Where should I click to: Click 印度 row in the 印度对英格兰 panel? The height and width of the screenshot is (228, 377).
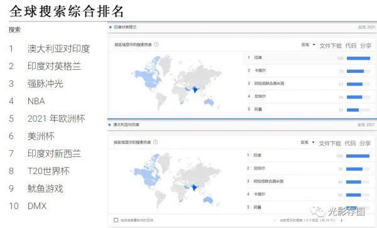coord(309,58)
